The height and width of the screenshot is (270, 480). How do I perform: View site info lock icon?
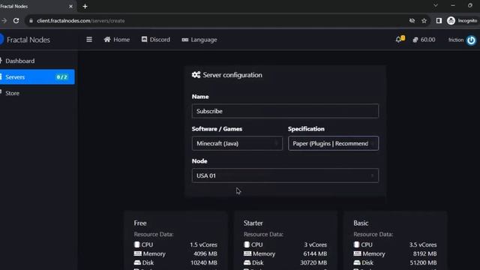pos(31,21)
